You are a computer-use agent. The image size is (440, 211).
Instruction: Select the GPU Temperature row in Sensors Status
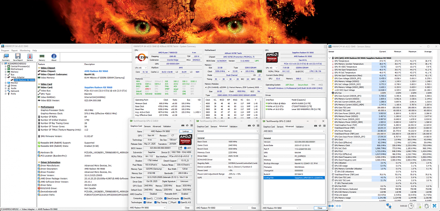coord(382,61)
